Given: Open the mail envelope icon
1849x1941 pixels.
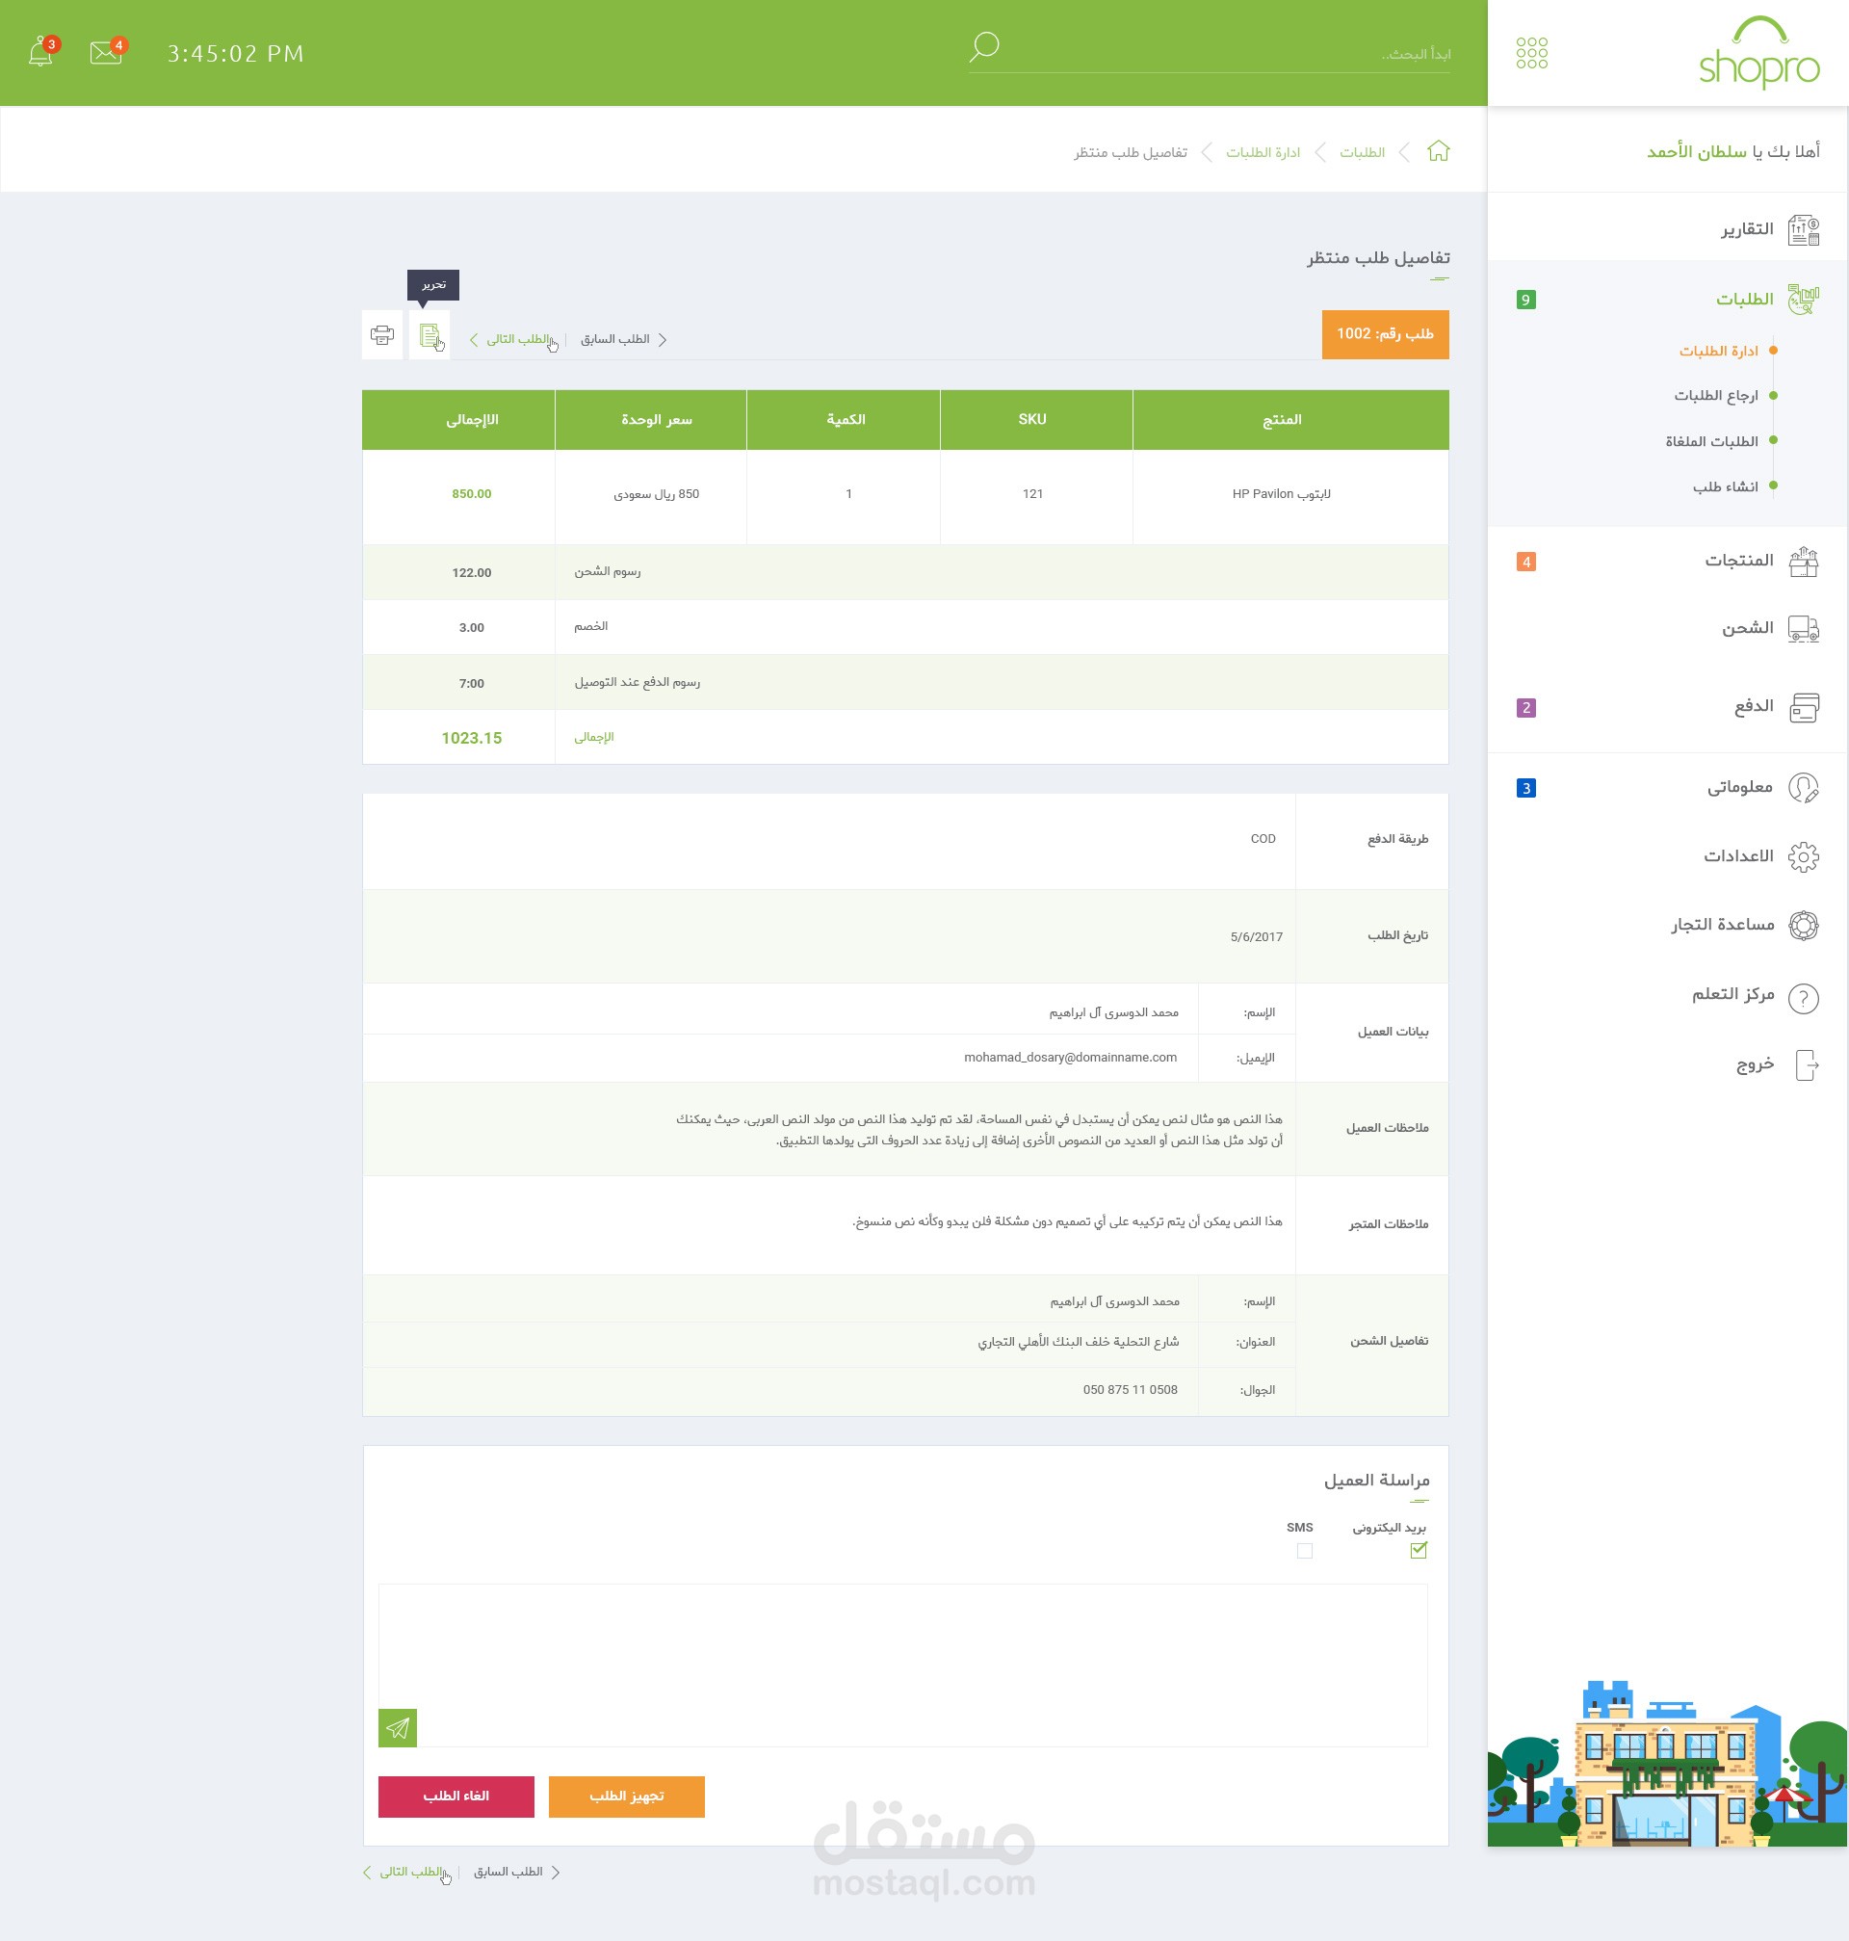Looking at the screenshot, I should click(x=106, y=52).
